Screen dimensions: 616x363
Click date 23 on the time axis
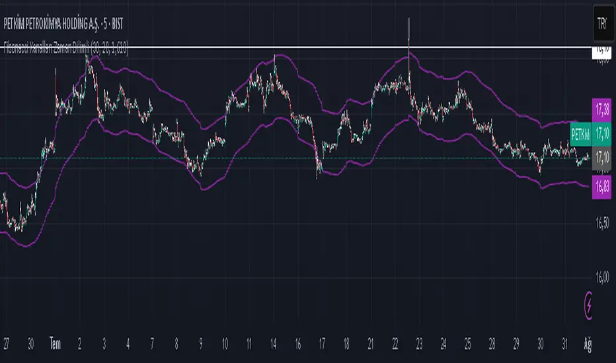(x=419, y=344)
